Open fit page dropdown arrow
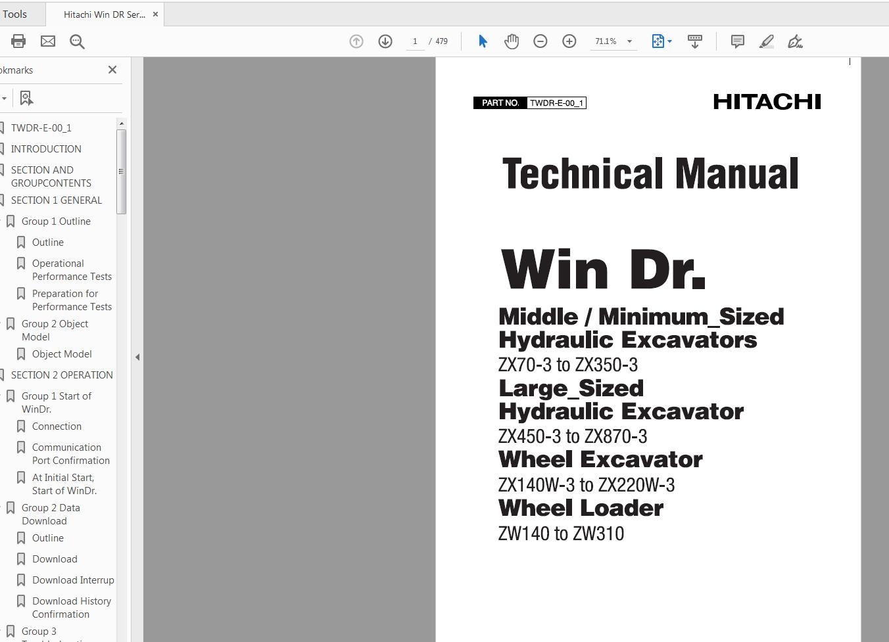The height and width of the screenshot is (642, 889). tap(669, 41)
